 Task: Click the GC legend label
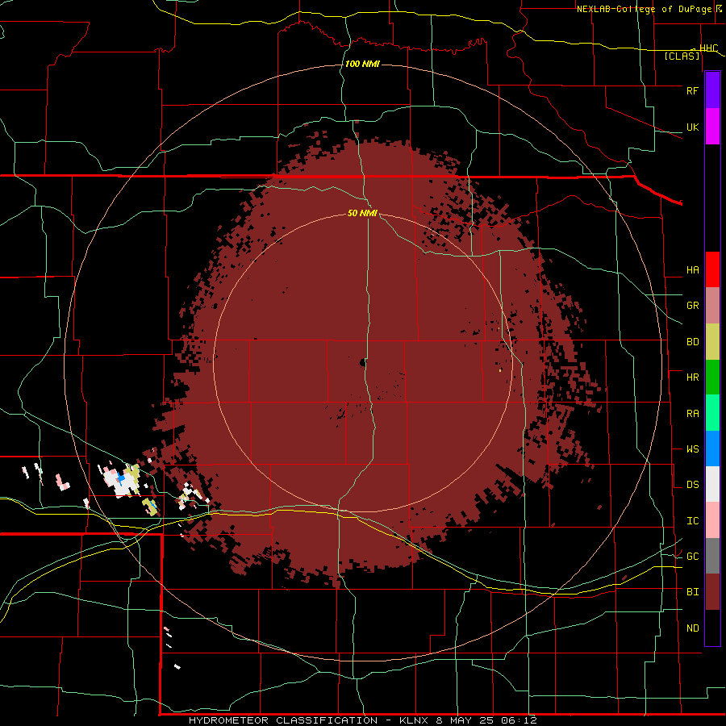[692, 557]
